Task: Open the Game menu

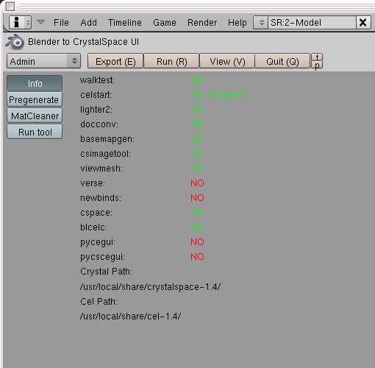Action: (165, 23)
